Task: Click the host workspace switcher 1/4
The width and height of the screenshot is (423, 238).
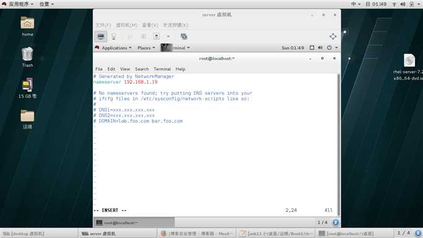Action: (x=404, y=233)
